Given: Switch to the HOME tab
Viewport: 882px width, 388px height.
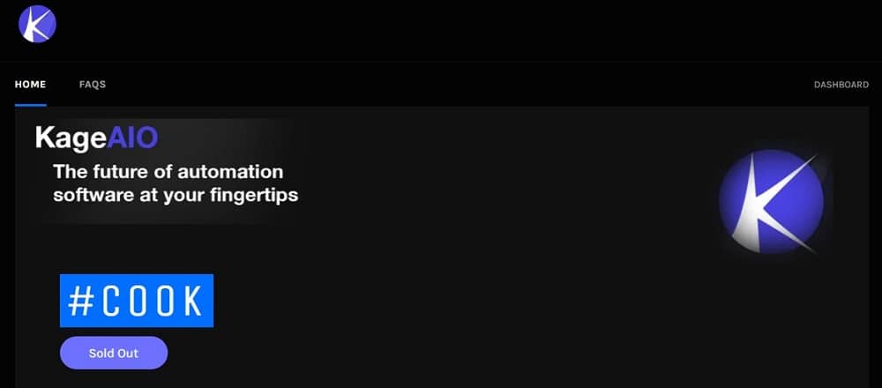Looking at the screenshot, I should (30, 85).
